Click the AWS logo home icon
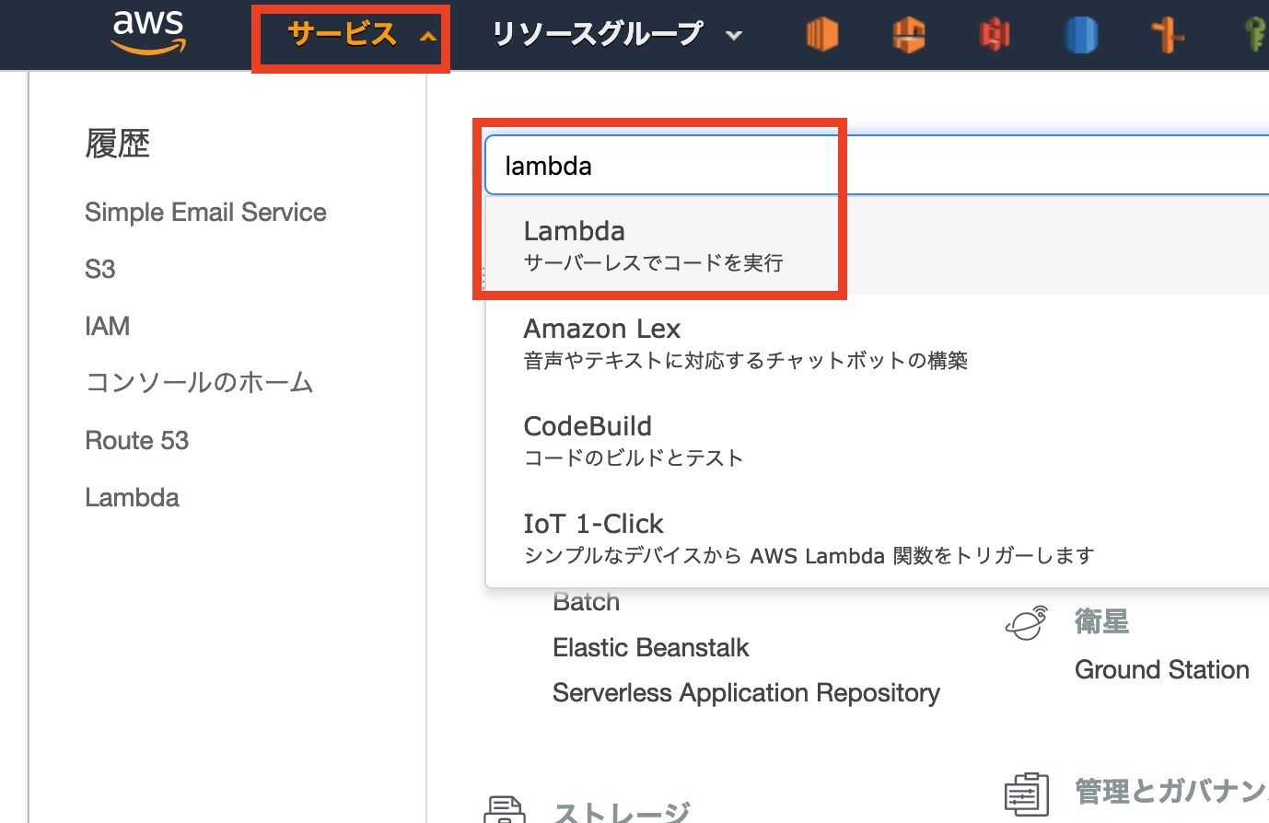Viewport: 1269px width, 823px height. (148, 33)
